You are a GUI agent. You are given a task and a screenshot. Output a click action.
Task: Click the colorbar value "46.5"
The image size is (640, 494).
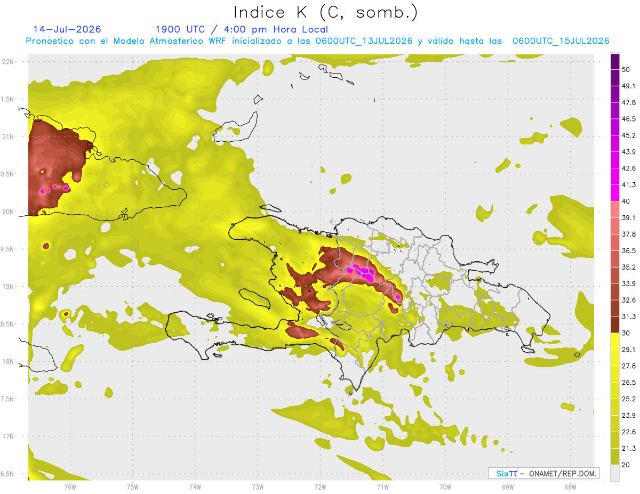tap(629, 119)
